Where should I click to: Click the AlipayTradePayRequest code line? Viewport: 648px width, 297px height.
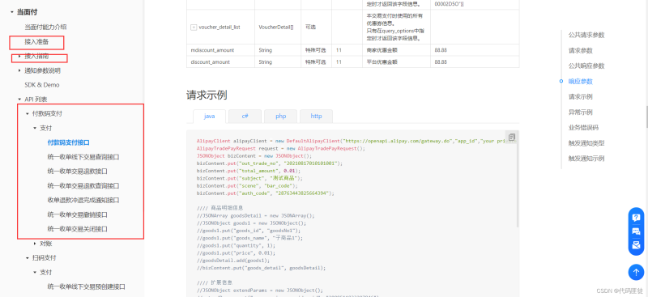(281, 148)
